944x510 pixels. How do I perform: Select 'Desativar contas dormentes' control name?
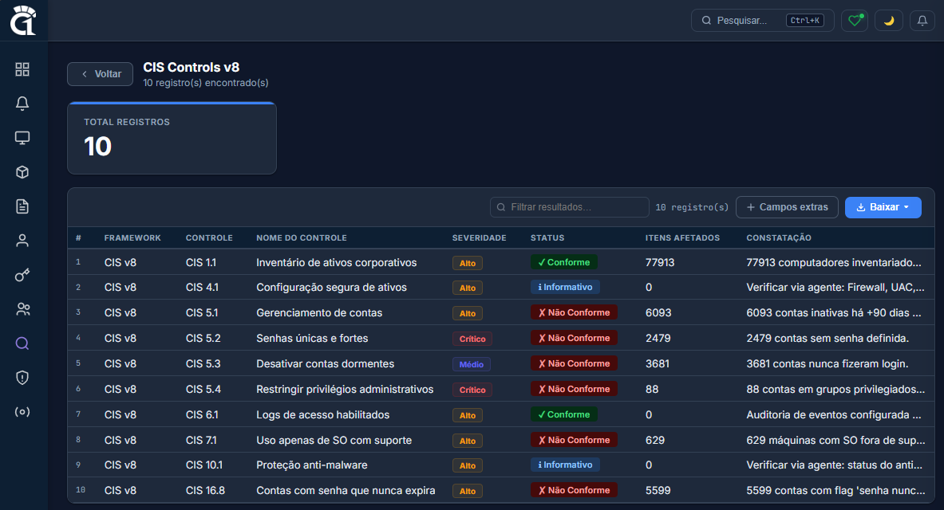click(325, 364)
